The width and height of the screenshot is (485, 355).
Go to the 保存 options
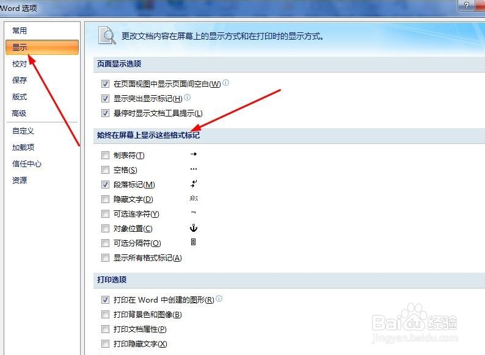pyautogui.click(x=20, y=80)
